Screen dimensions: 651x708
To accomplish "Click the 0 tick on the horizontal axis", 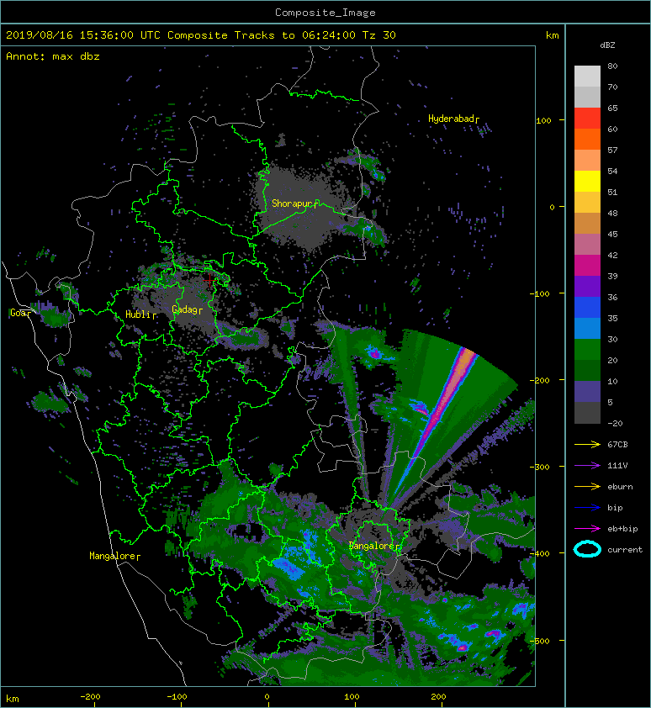I will pyautogui.click(x=267, y=697).
